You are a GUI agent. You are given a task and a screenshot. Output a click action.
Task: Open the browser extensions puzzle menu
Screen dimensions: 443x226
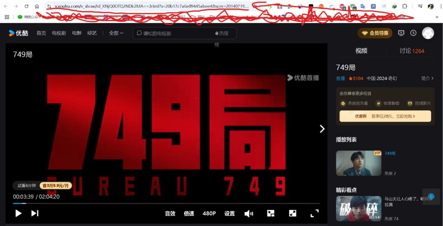(x=404, y=6)
